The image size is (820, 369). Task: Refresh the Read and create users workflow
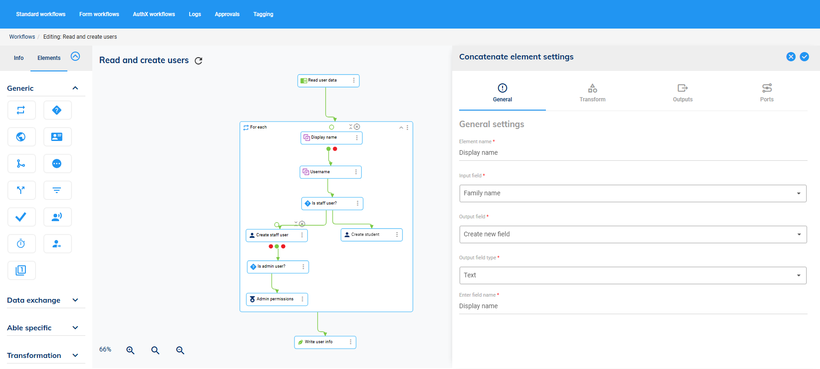pos(198,61)
